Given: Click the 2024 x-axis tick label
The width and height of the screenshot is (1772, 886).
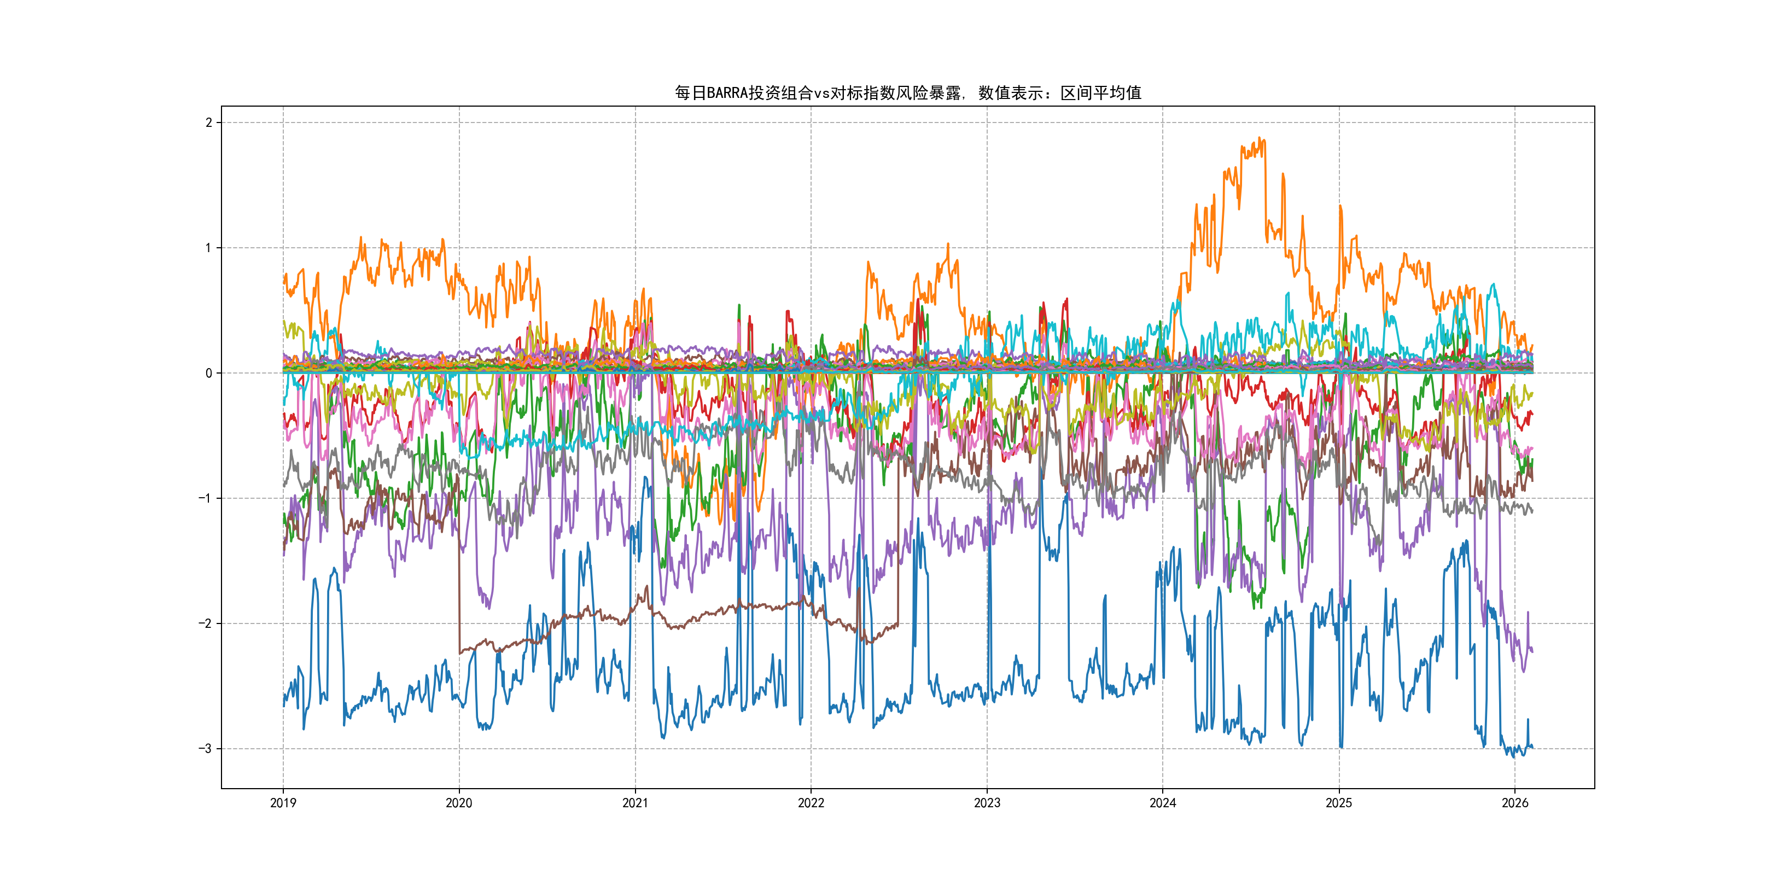Looking at the screenshot, I should pos(1163,803).
